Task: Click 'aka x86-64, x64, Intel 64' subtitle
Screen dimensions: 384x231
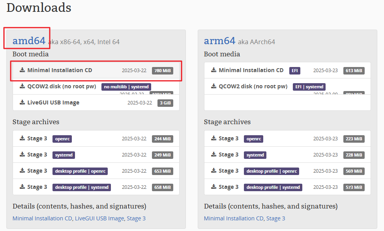Action: (84, 42)
